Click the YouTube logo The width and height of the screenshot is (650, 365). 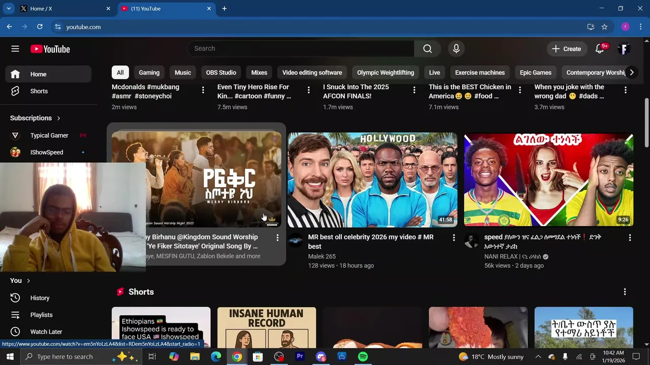50,49
